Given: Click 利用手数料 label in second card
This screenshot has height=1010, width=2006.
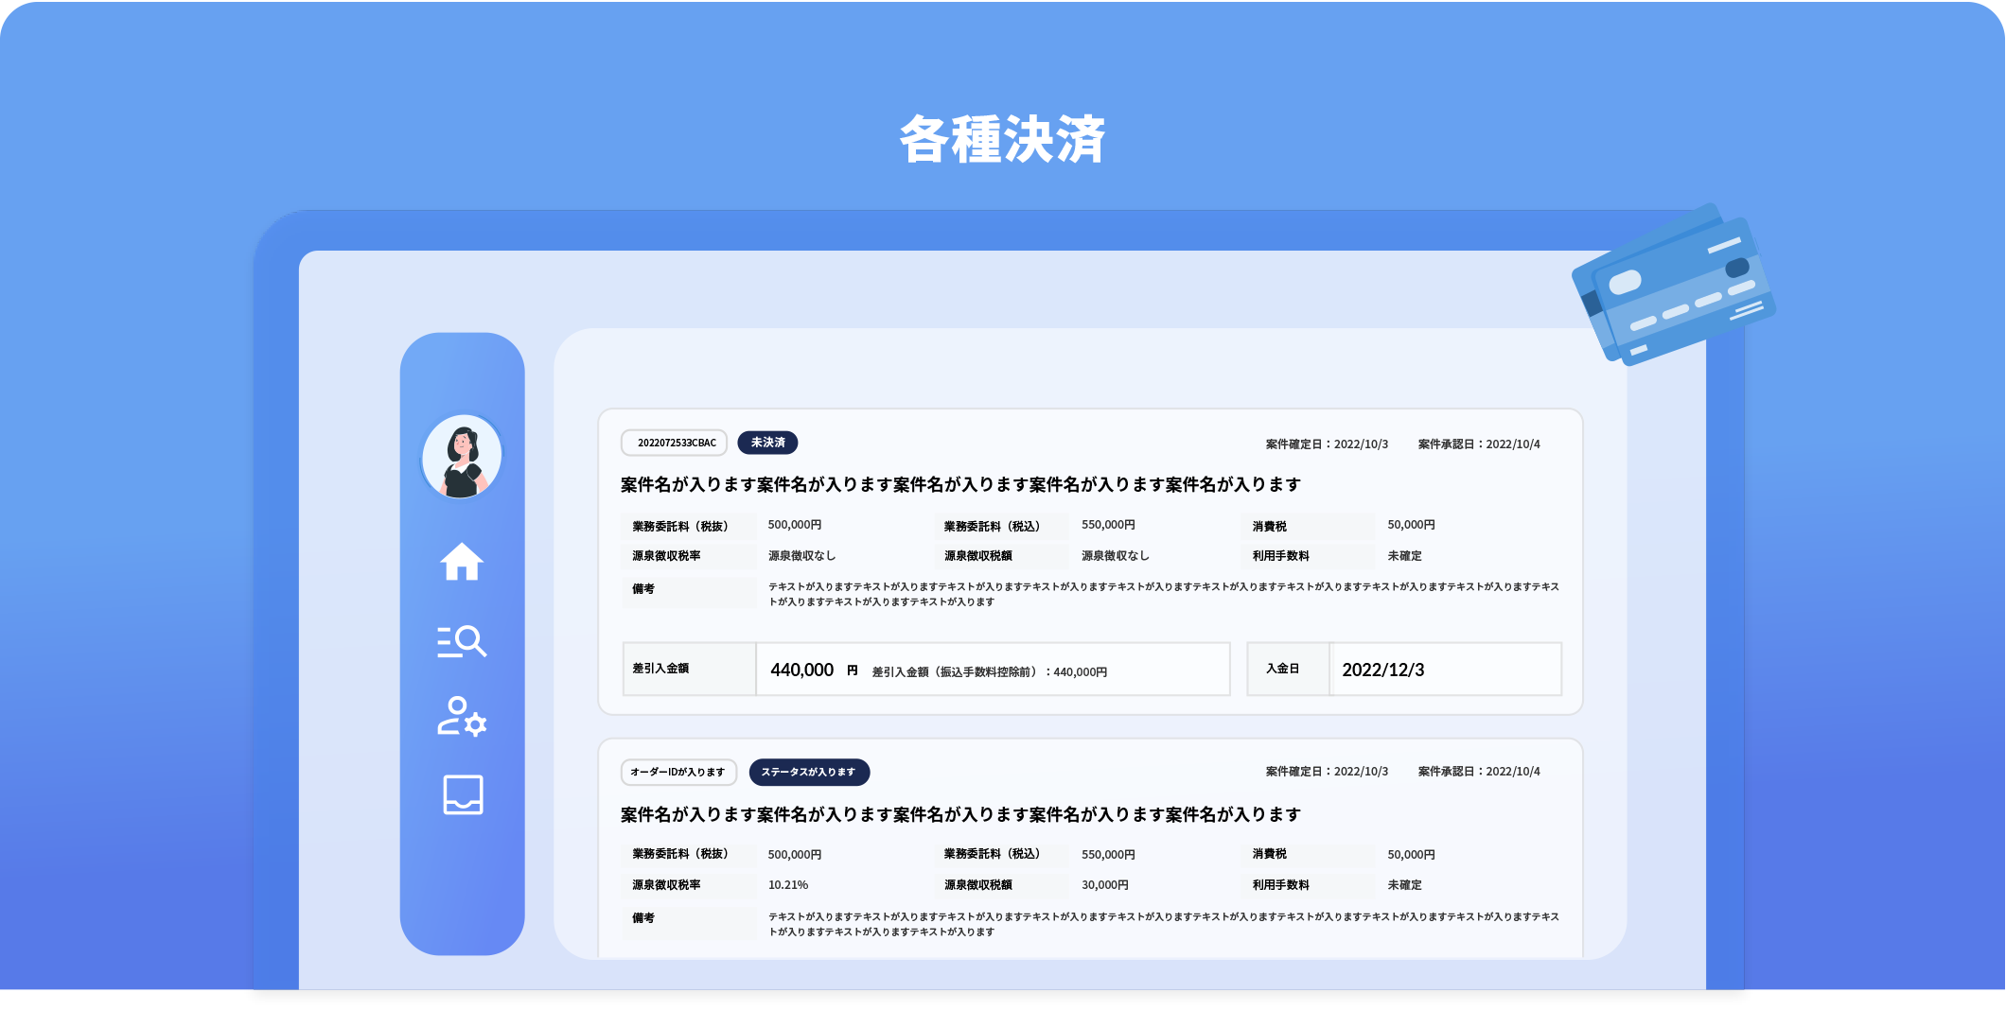Looking at the screenshot, I should 1281,885.
